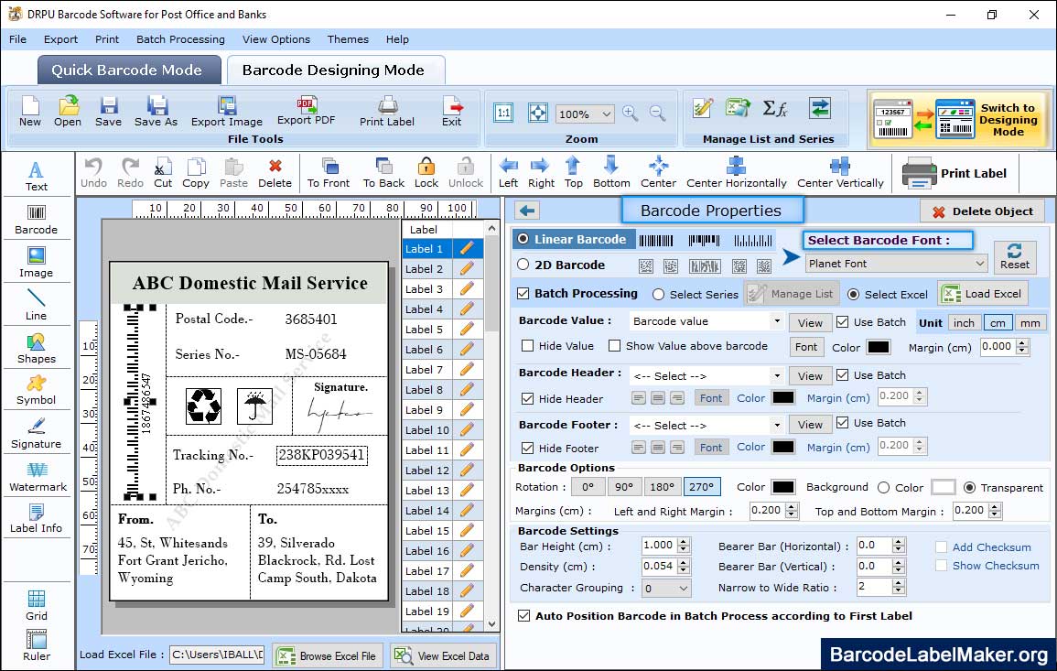This screenshot has height=671, width=1057.
Task: Select the Select Series radio option
Action: 659,295
